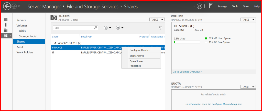
Task: Open the saved queries dropdown
Action: (x=120, y=28)
